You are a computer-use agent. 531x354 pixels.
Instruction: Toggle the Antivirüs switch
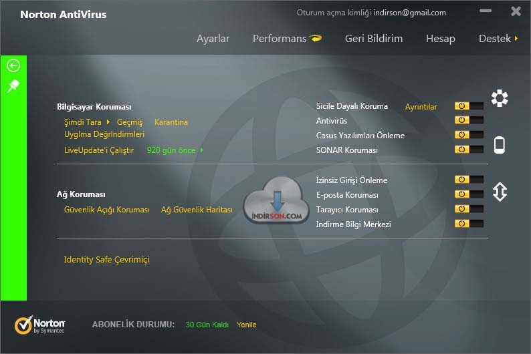(469, 120)
